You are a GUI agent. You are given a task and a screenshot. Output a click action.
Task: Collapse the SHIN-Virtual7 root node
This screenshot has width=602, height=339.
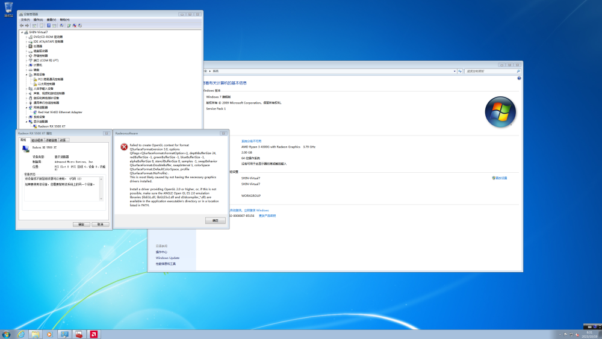click(x=22, y=33)
